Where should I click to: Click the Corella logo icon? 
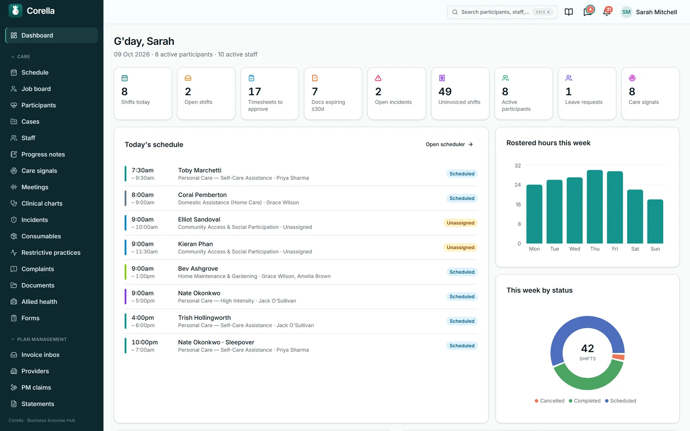pyautogui.click(x=16, y=11)
